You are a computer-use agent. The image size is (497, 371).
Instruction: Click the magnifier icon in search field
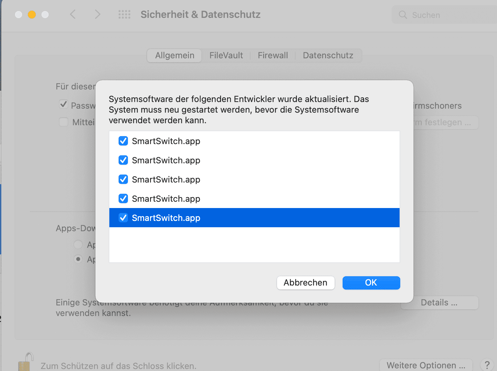(403, 15)
